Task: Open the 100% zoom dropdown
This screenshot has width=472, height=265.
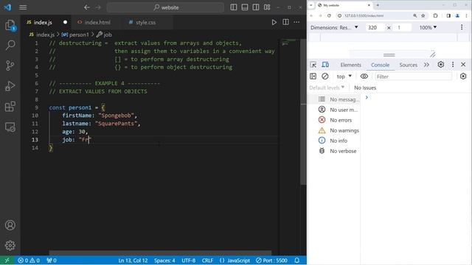Action: 428,27
